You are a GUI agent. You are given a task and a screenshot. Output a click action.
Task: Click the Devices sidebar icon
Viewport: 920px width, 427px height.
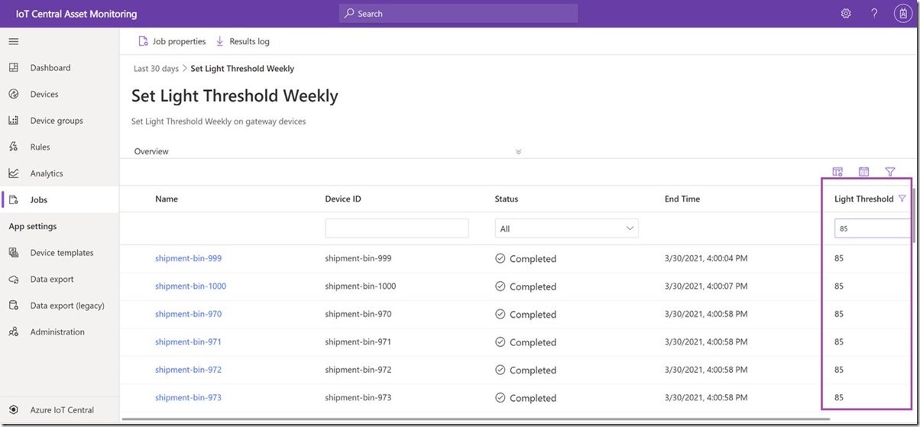(13, 94)
